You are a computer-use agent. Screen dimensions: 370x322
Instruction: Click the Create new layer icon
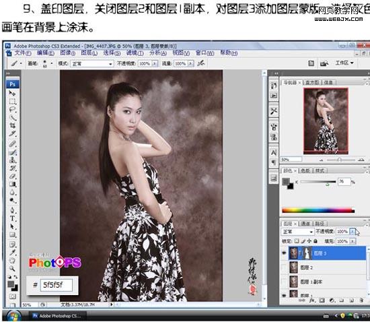[351, 300]
